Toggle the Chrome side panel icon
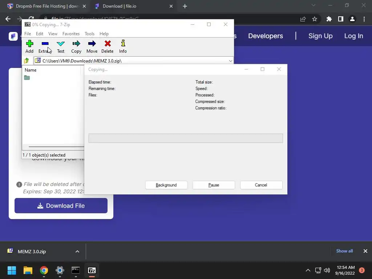This screenshot has width=372, height=279. (x=341, y=19)
